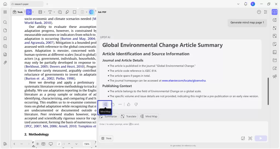Open the chat history clock icon
The height and width of the screenshot is (149, 280).
(x=259, y=12)
